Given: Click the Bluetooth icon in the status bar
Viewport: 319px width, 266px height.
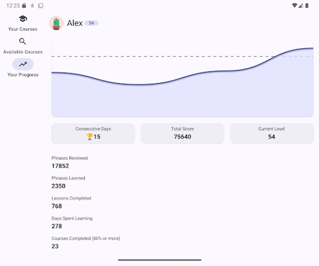Looking at the screenshot, I should pos(32,5).
